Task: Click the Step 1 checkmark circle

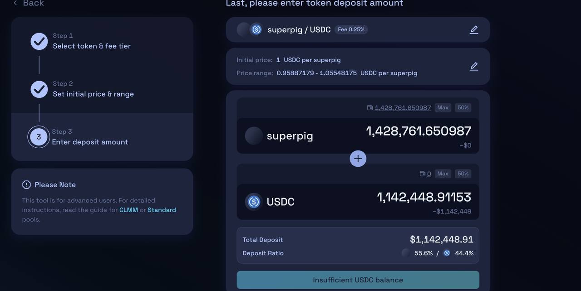Action: (39, 41)
